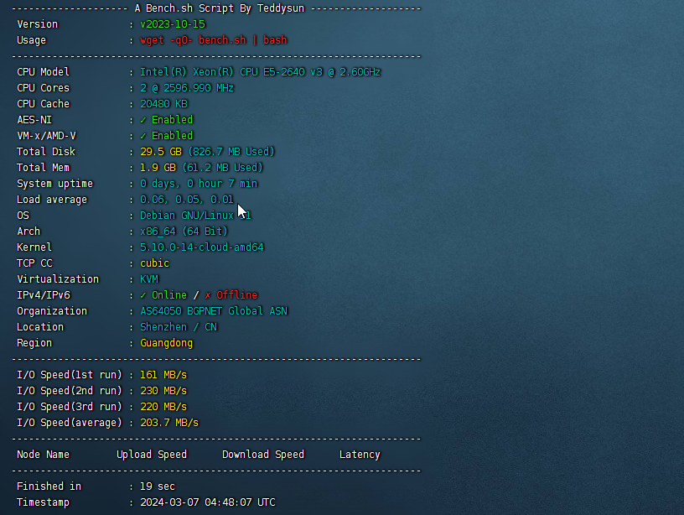Click the Guangdong region value

pyautogui.click(x=167, y=343)
